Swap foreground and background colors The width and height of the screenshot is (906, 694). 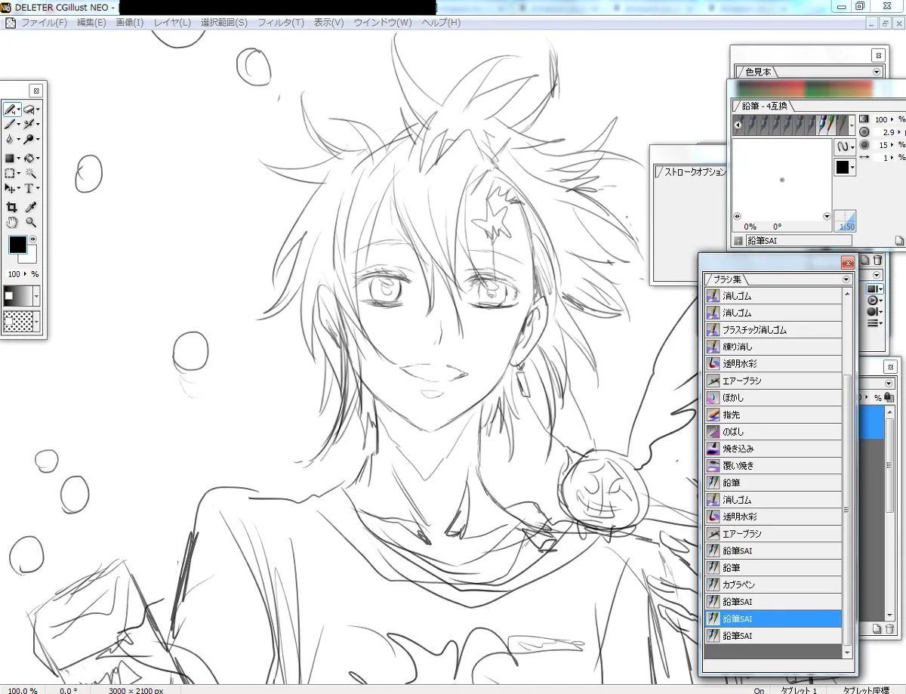pyautogui.click(x=33, y=239)
